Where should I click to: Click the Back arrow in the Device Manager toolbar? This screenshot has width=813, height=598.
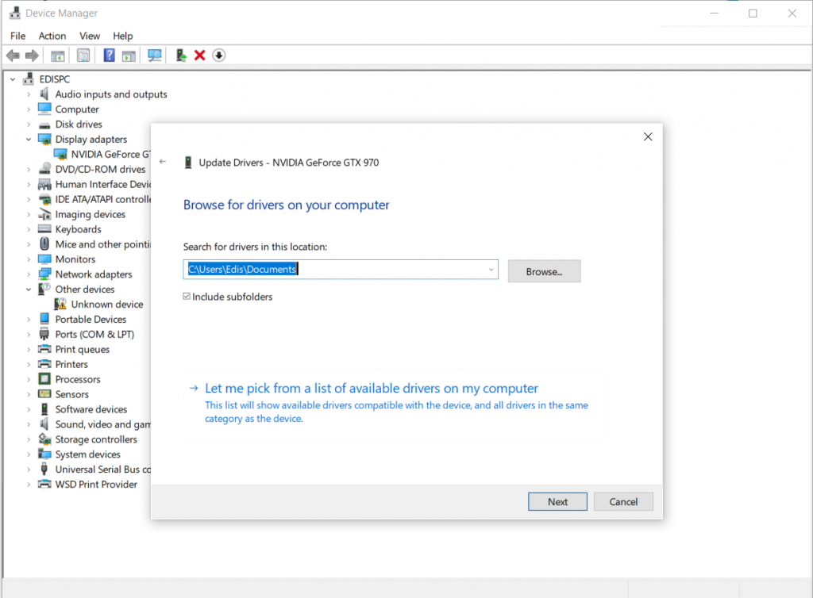13,56
